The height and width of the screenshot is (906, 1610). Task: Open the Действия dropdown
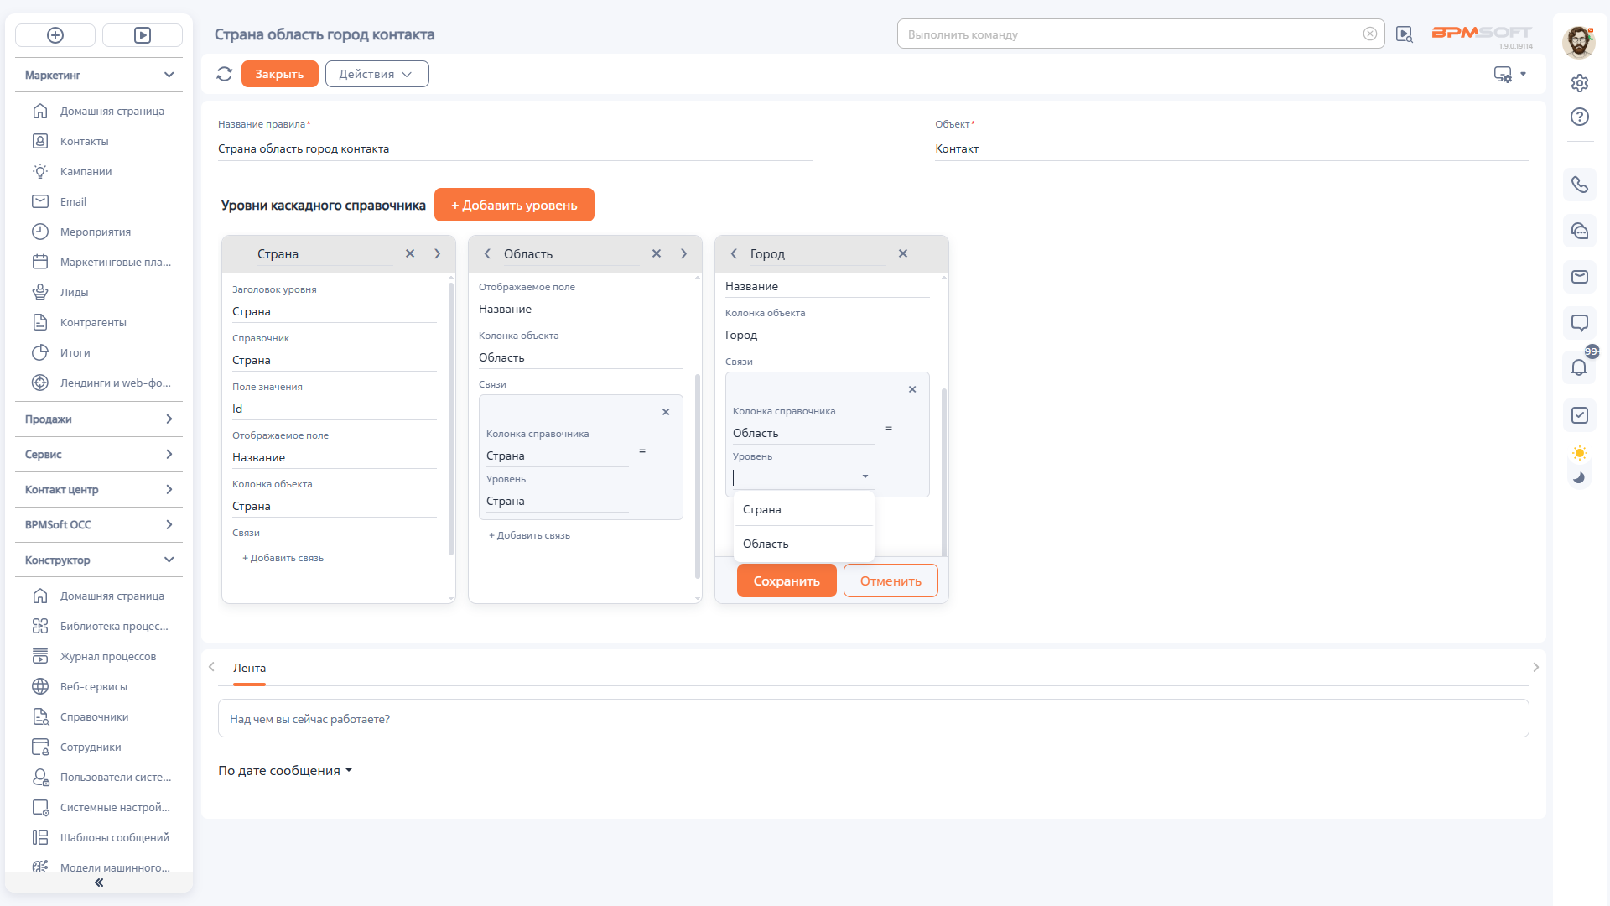pyautogui.click(x=377, y=74)
